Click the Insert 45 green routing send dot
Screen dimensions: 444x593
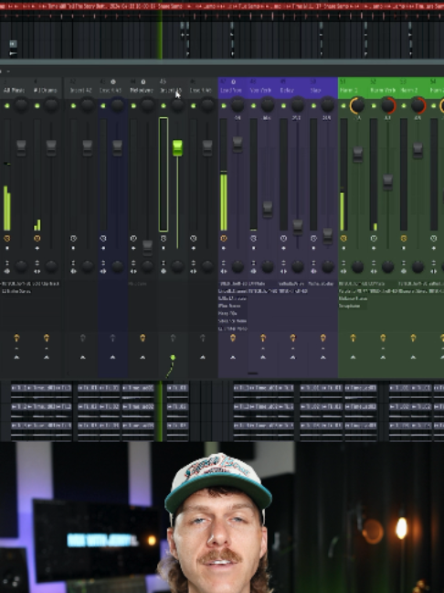[173, 358]
